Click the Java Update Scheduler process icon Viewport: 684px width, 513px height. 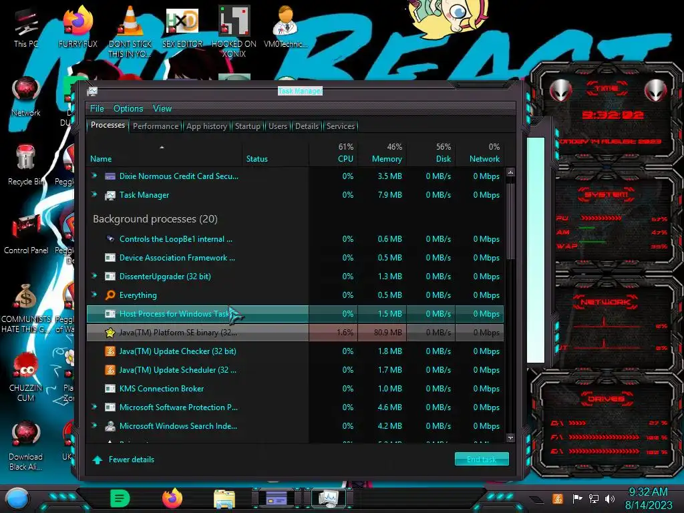click(x=110, y=370)
